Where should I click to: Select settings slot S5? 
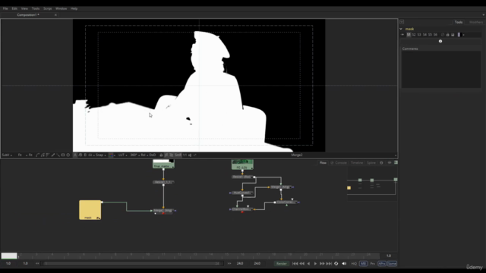coord(430,35)
